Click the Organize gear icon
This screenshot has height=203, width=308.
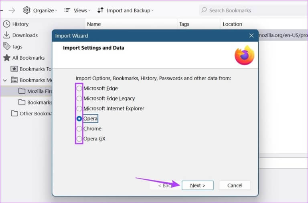27,10
